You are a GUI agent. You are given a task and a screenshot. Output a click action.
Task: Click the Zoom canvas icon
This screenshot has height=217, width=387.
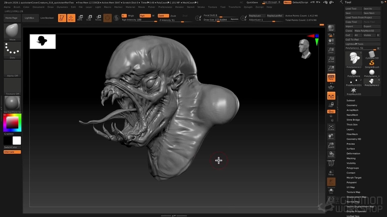click(331, 51)
